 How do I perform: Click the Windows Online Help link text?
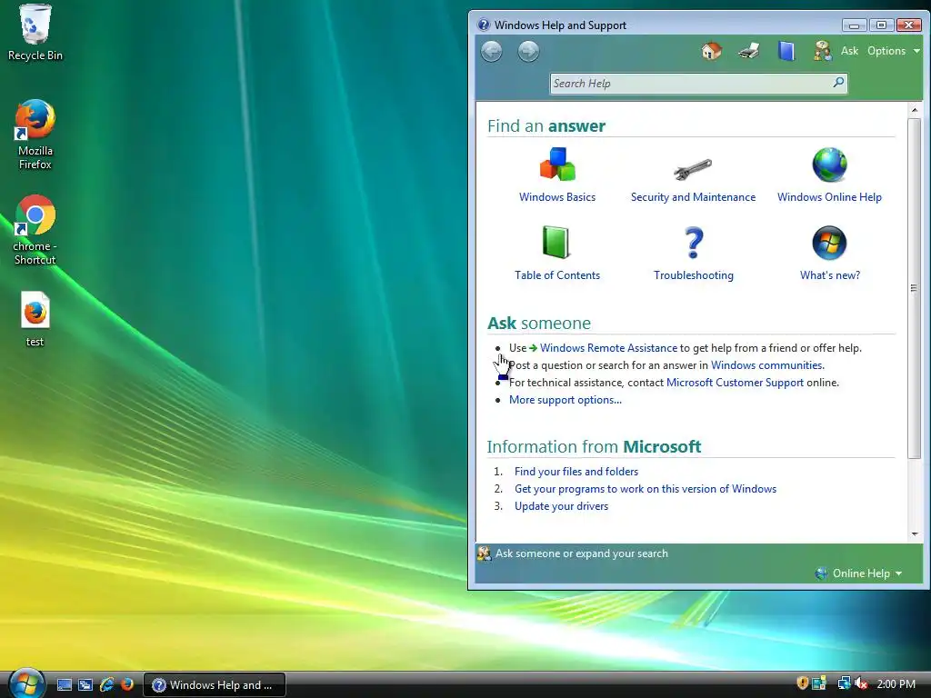[829, 197]
